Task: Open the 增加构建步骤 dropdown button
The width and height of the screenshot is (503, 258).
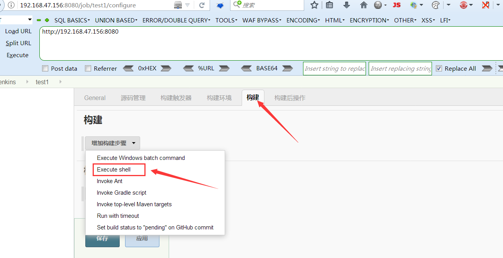Action: pyautogui.click(x=112, y=143)
